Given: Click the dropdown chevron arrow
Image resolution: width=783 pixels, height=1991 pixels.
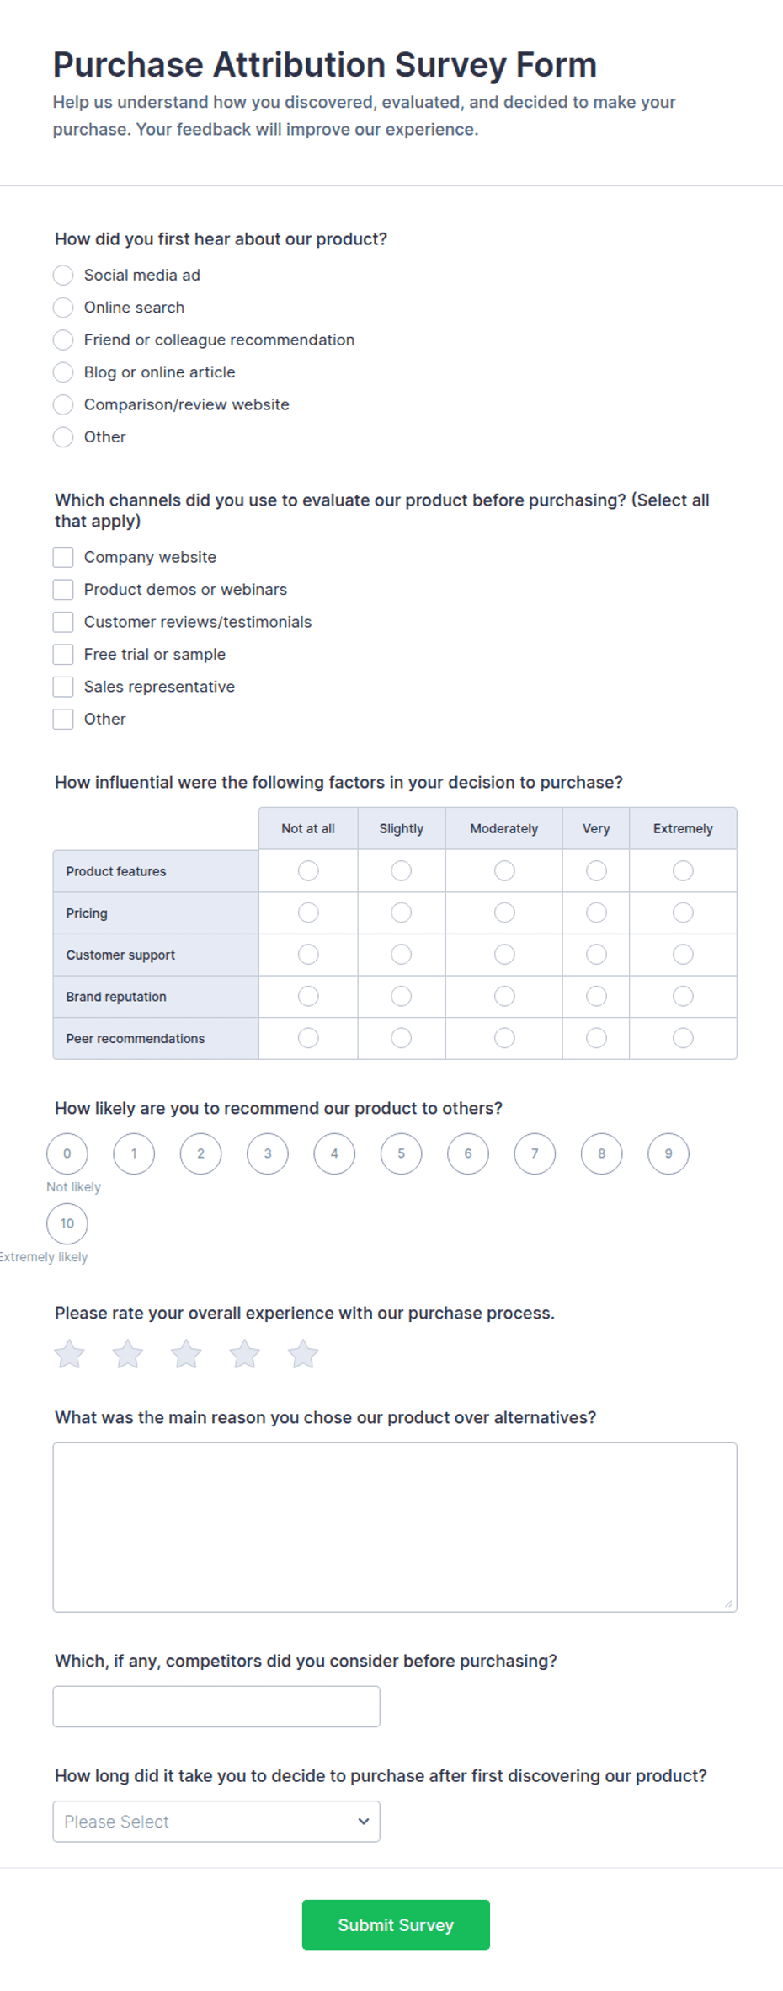Looking at the screenshot, I should 364,1821.
